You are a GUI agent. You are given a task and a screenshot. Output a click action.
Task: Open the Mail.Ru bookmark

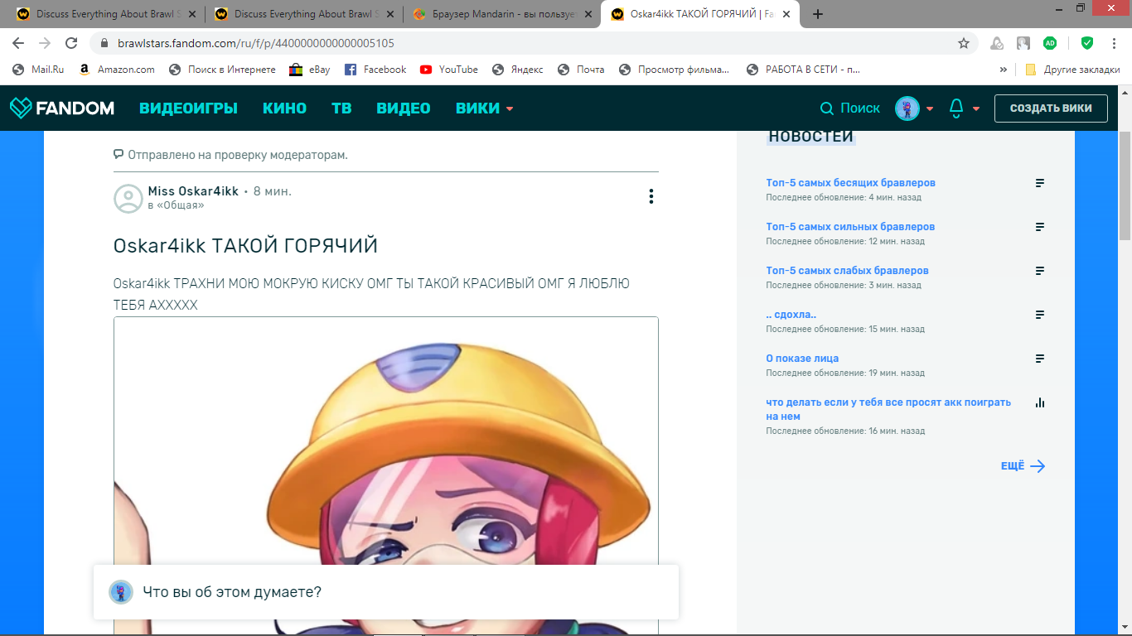click(38, 70)
